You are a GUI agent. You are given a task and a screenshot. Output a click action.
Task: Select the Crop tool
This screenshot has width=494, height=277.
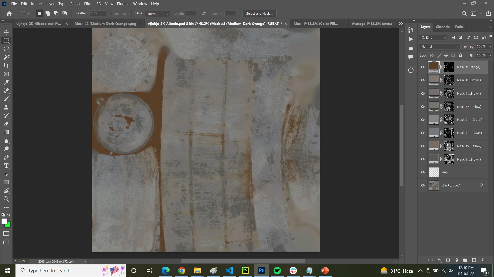click(x=6, y=66)
